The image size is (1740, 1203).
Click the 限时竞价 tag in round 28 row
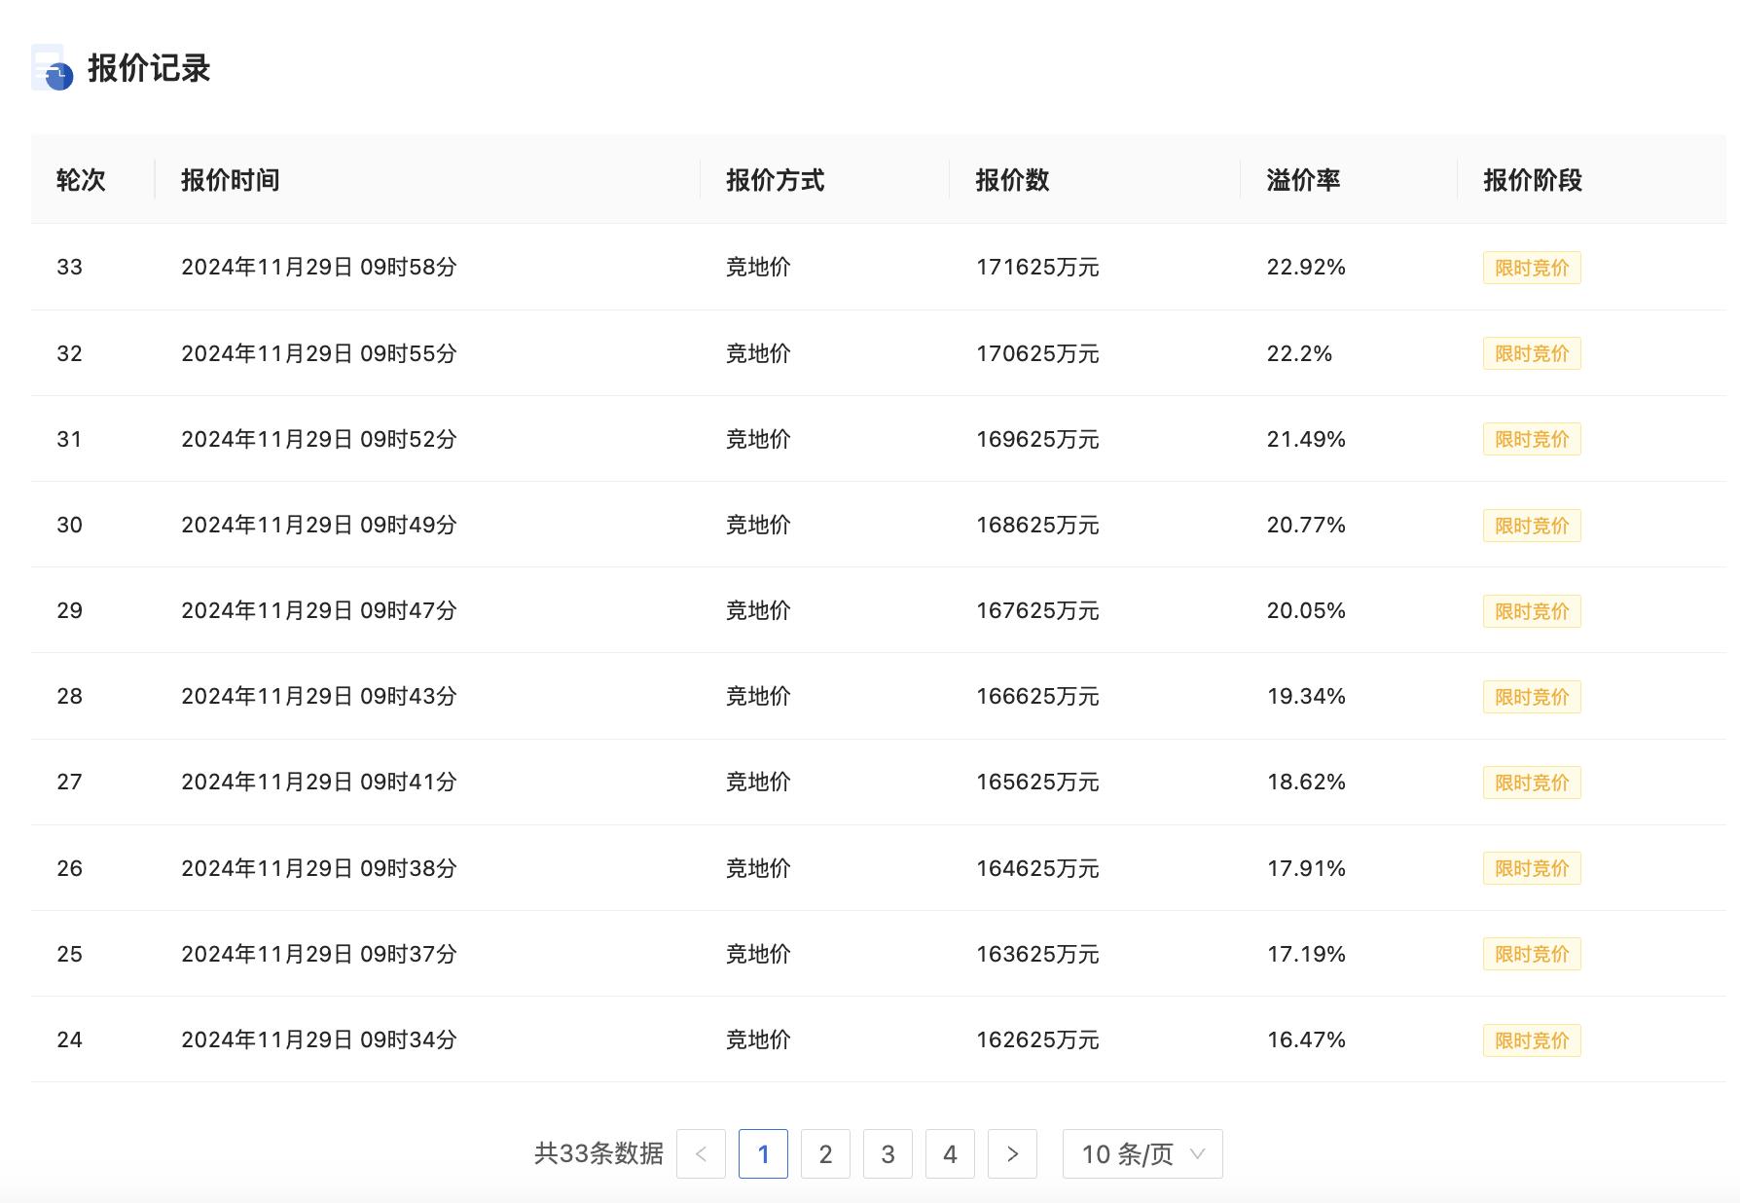1532,697
